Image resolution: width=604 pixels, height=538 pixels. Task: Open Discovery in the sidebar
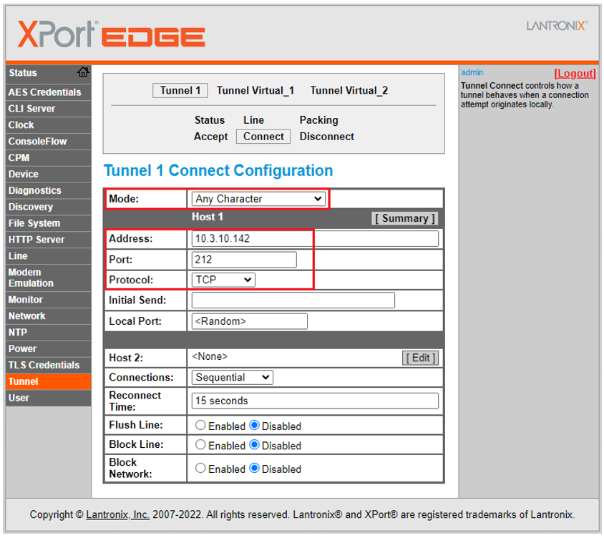click(x=49, y=207)
